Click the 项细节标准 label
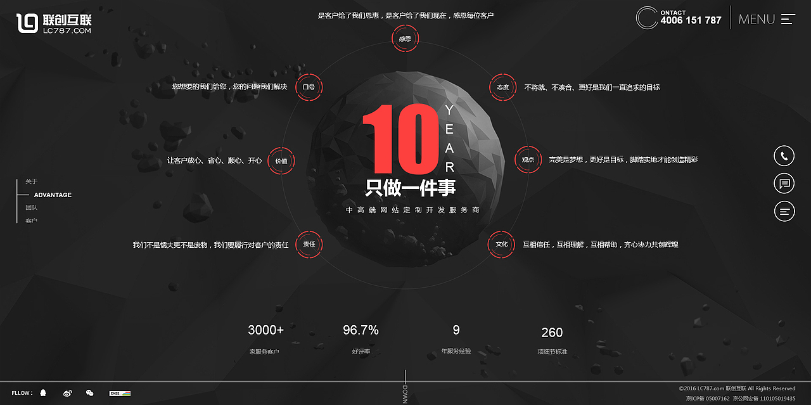The height and width of the screenshot is (405, 811). (x=552, y=352)
